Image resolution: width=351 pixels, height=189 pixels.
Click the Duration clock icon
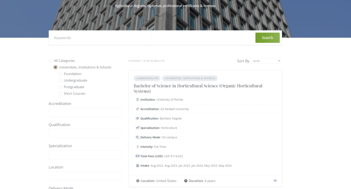tap(186, 181)
